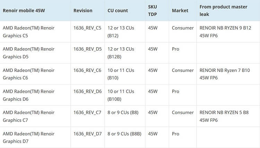Viewport: 260px width, 148px height.
Task: Click revision cell 1636_REV_C5
Action: point(87,28)
